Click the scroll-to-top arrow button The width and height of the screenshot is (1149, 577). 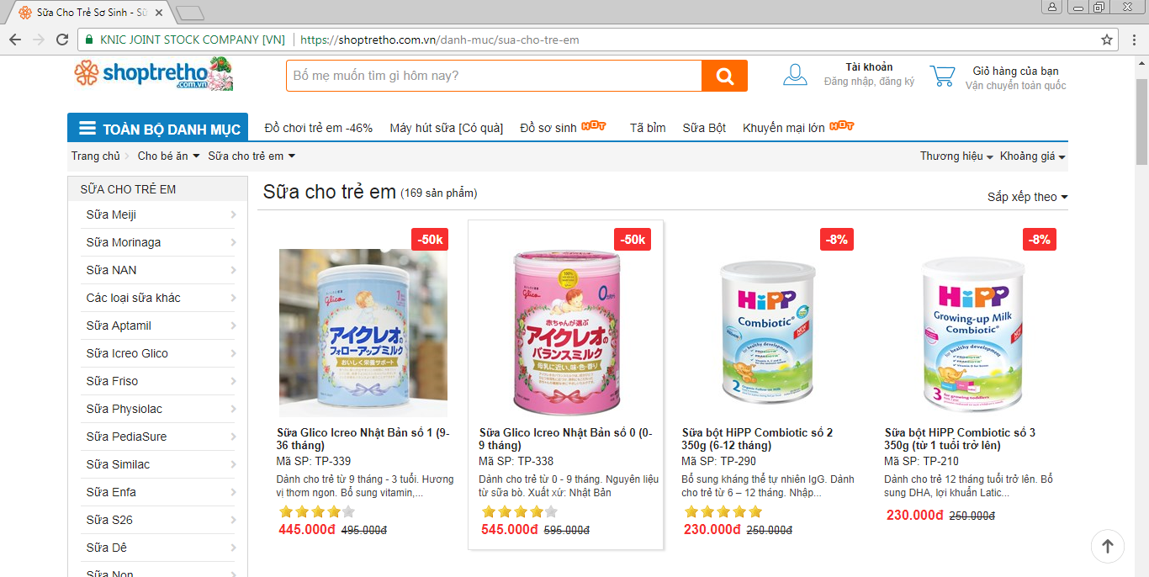tap(1107, 547)
